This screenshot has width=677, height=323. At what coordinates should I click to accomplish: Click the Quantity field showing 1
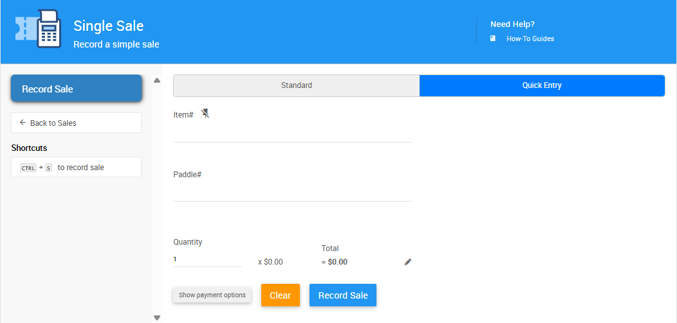click(207, 259)
